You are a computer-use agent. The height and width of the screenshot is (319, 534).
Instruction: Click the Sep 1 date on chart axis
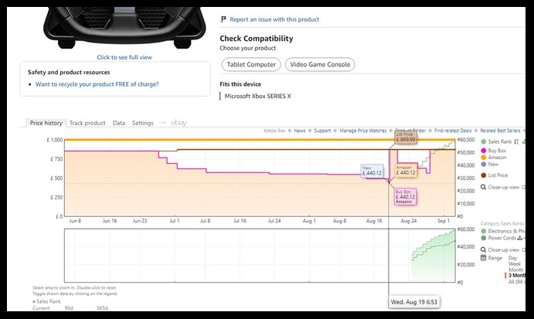(x=444, y=221)
